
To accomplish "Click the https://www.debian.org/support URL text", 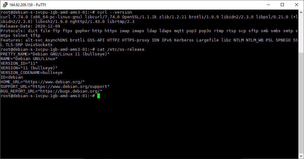I will (x=70, y=87).
